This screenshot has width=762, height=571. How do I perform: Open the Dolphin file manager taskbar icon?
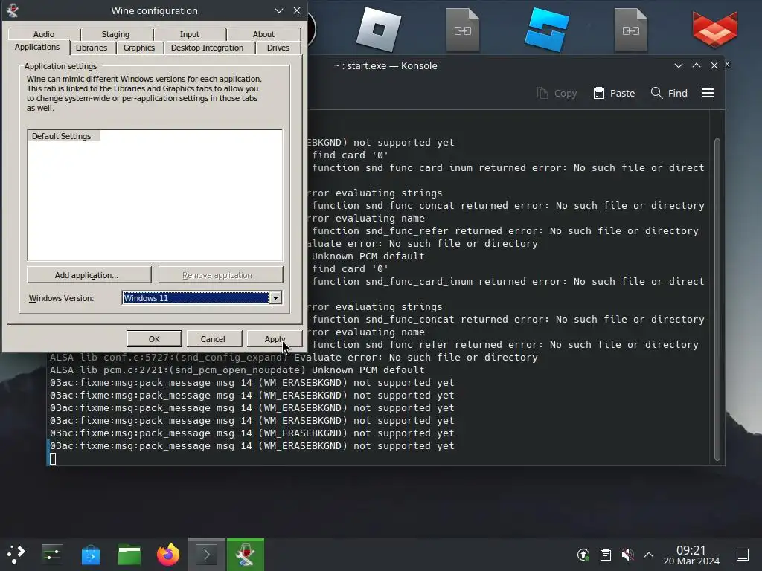pos(129,554)
